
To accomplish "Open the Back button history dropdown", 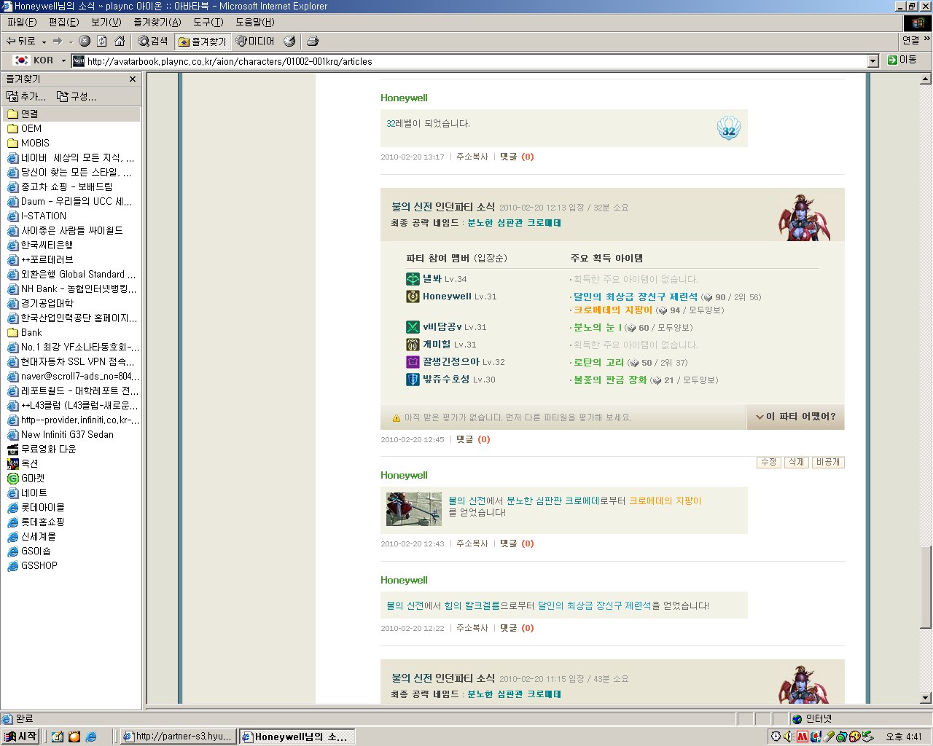I will [x=44, y=42].
